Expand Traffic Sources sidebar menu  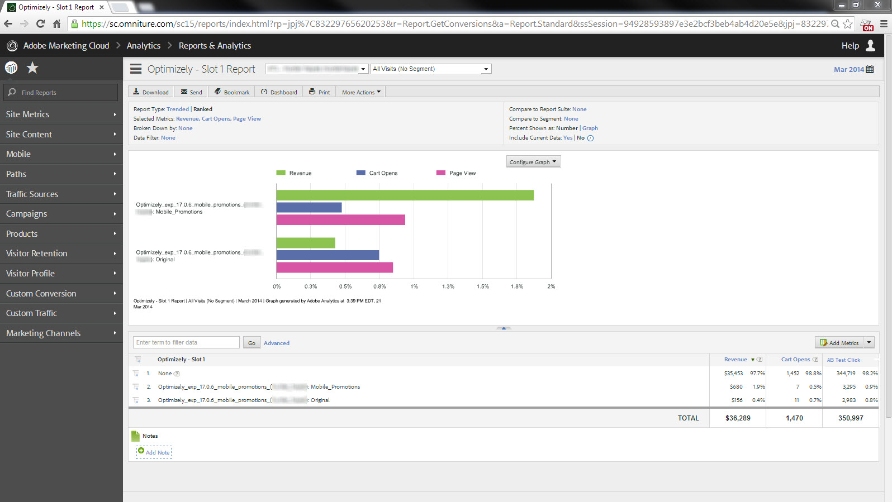[61, 194]
